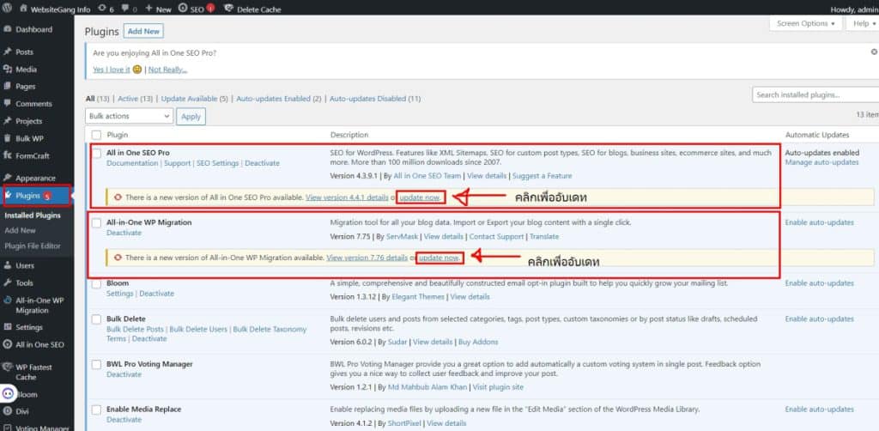
Task: Click the WP Fastest Cache sidebar icon
Action: 7,367
